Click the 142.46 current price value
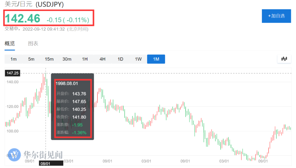The width and height of the screenshot is (296, 168). click(x=22, y=19)
